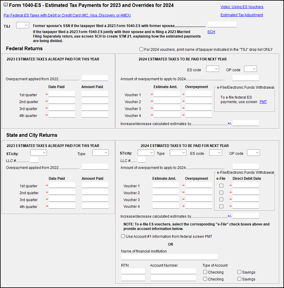Open Type dropdown in state 2024 section
Screen dimensions: 284x288
(178, 153)
